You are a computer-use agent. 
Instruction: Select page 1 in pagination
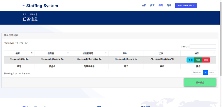[x=205, y=73]
